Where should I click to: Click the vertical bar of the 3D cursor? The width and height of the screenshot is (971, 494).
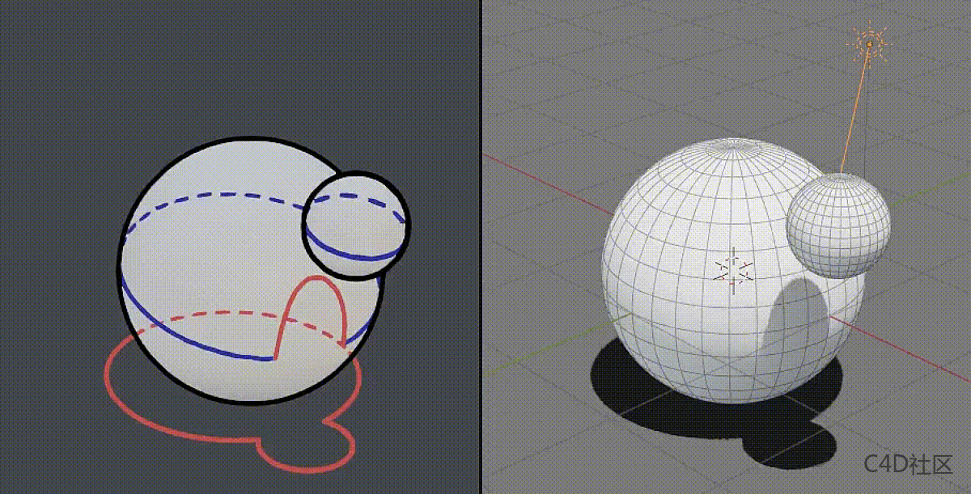point(732,255)
